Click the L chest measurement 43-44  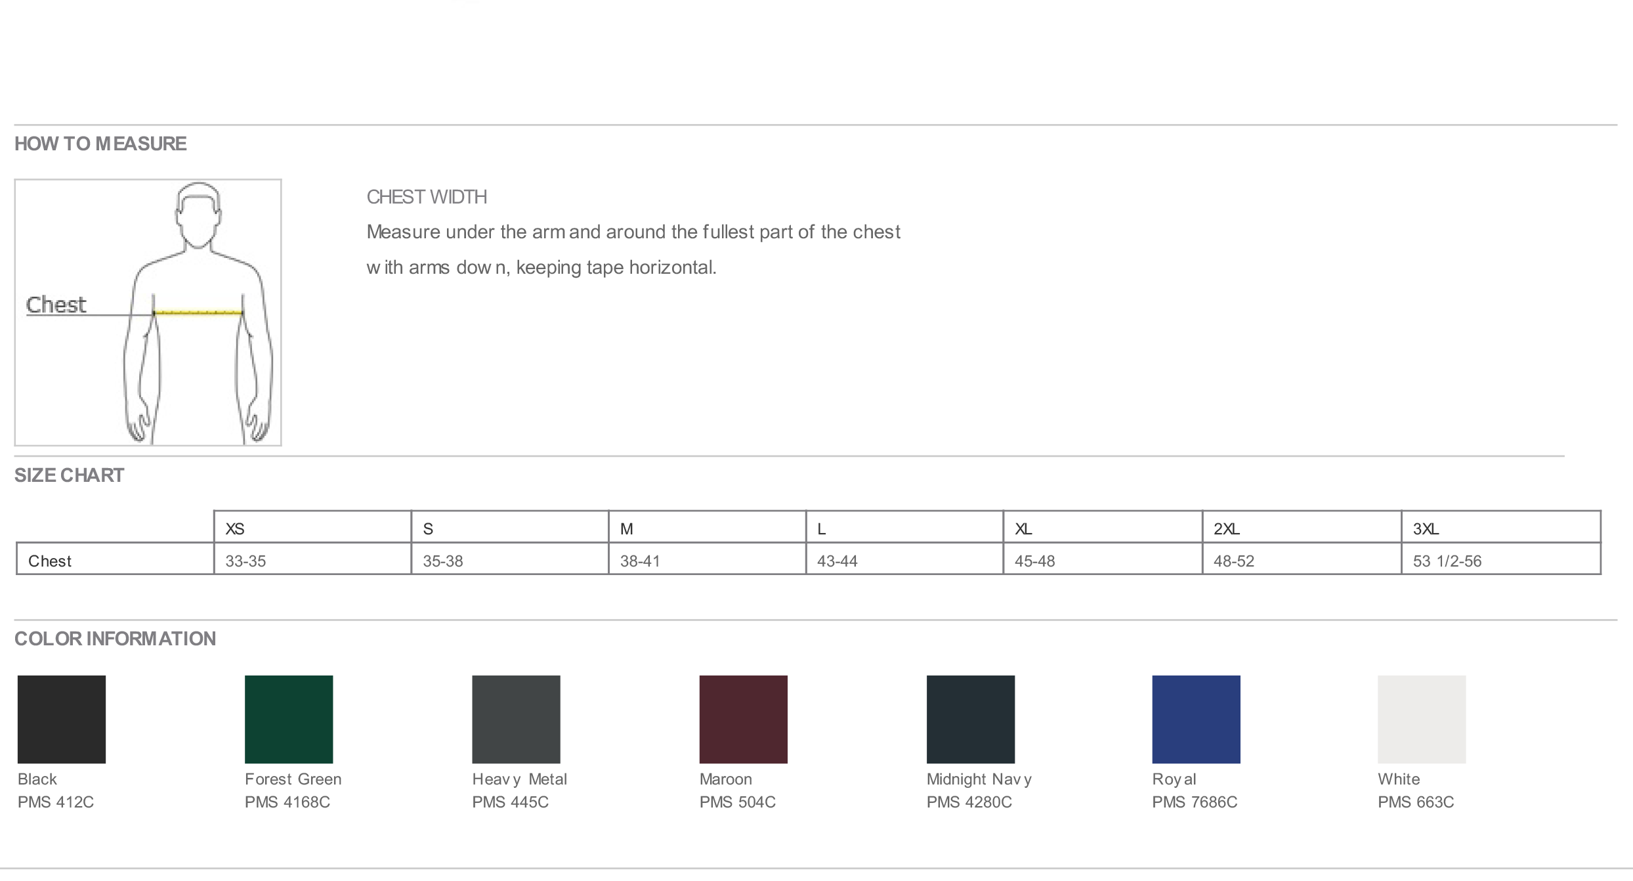(x=837, y=561)
